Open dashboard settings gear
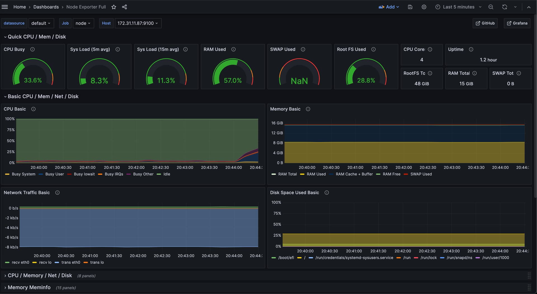 pos(424,7)
